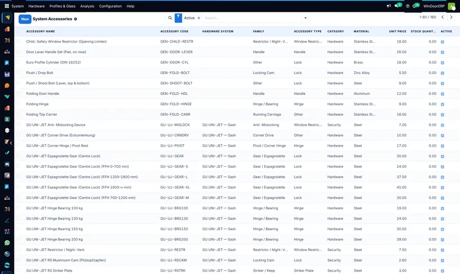Image resolution: width=460 pixels, height=274 pixels.
Task: Go to the previous page of records
Action: pos(443,17)
